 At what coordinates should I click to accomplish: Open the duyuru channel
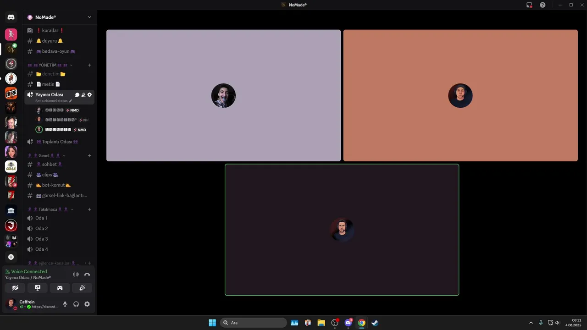(x=60, y=41)
